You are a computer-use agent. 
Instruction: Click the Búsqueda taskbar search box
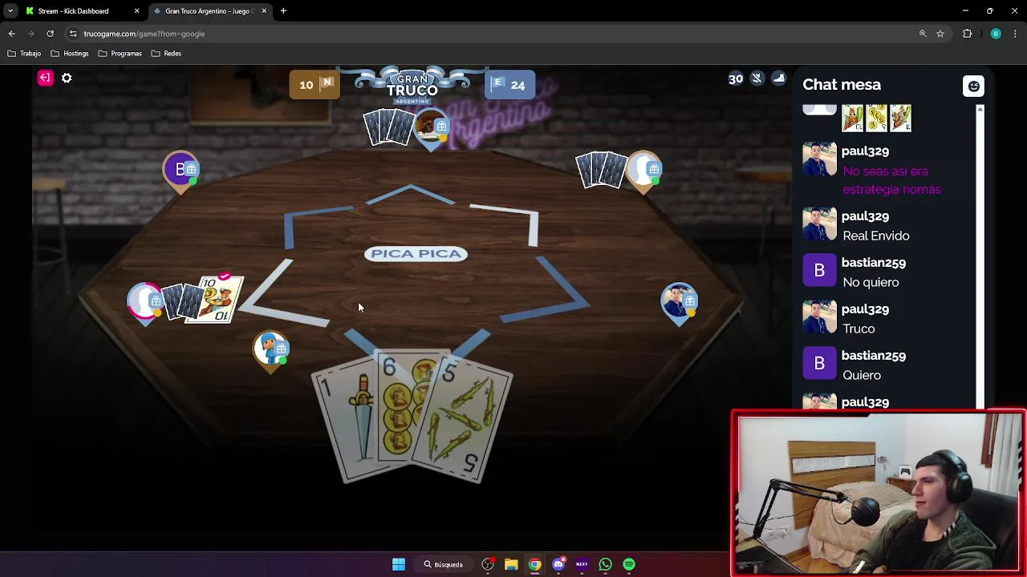pyautogui.click(x=444, y=564)
